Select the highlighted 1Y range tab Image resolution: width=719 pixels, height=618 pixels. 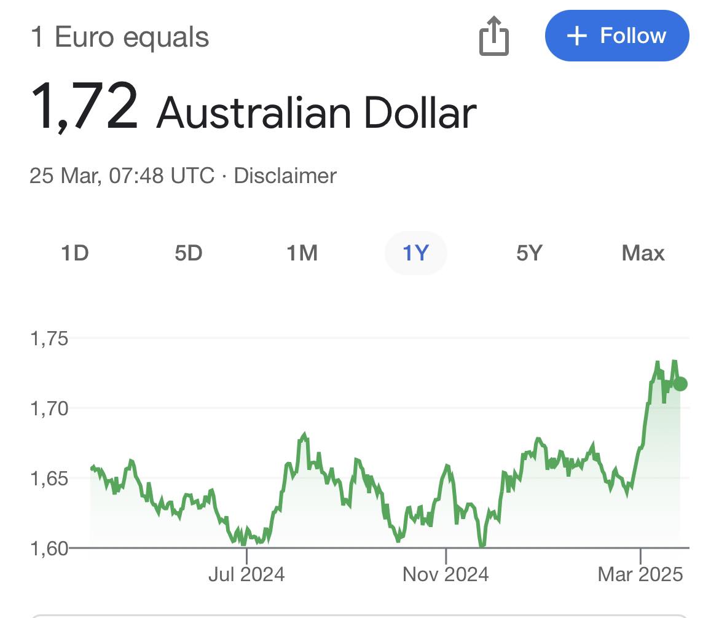(x=416, y=253)
